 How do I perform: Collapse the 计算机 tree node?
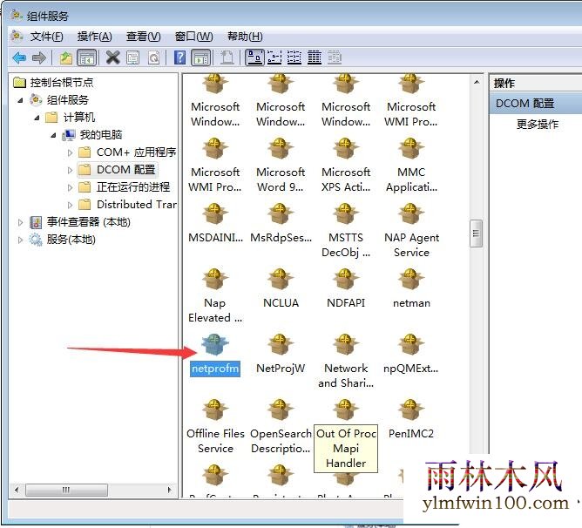coord(37,118)
